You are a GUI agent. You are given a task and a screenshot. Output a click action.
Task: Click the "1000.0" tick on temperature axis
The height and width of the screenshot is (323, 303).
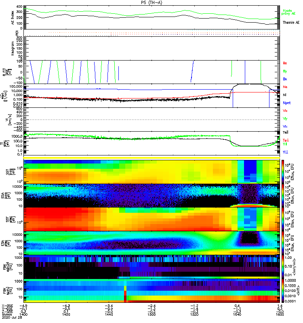pyautogui.click(x=17, y=136)
